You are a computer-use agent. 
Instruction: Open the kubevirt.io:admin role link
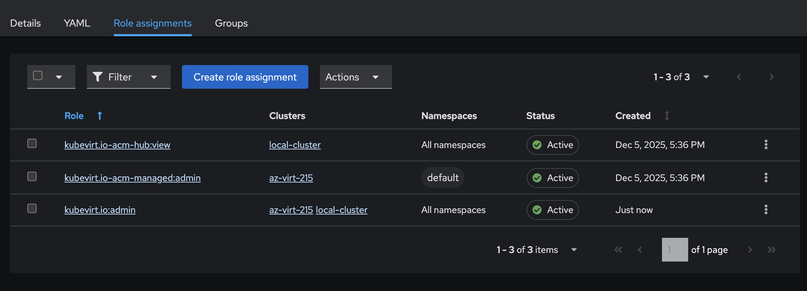coord(100,210)
